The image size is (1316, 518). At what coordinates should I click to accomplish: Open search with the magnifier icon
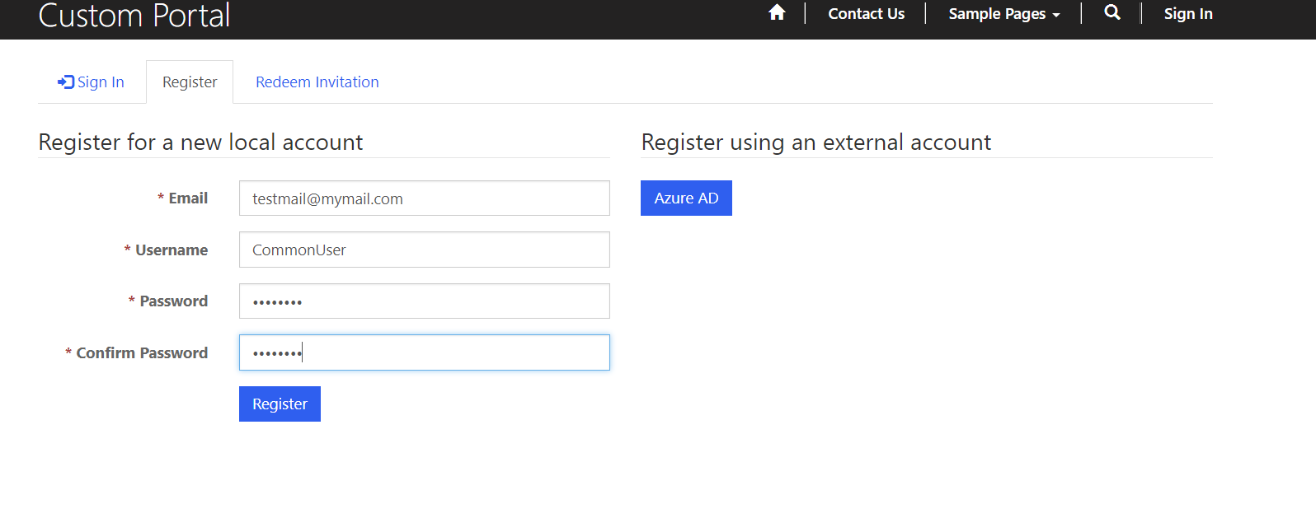[1112, 12]
